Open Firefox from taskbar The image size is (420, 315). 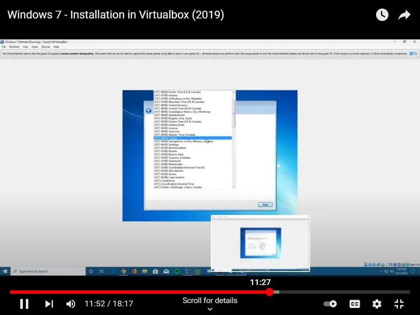pyautogui.click(x=134, y=272)
